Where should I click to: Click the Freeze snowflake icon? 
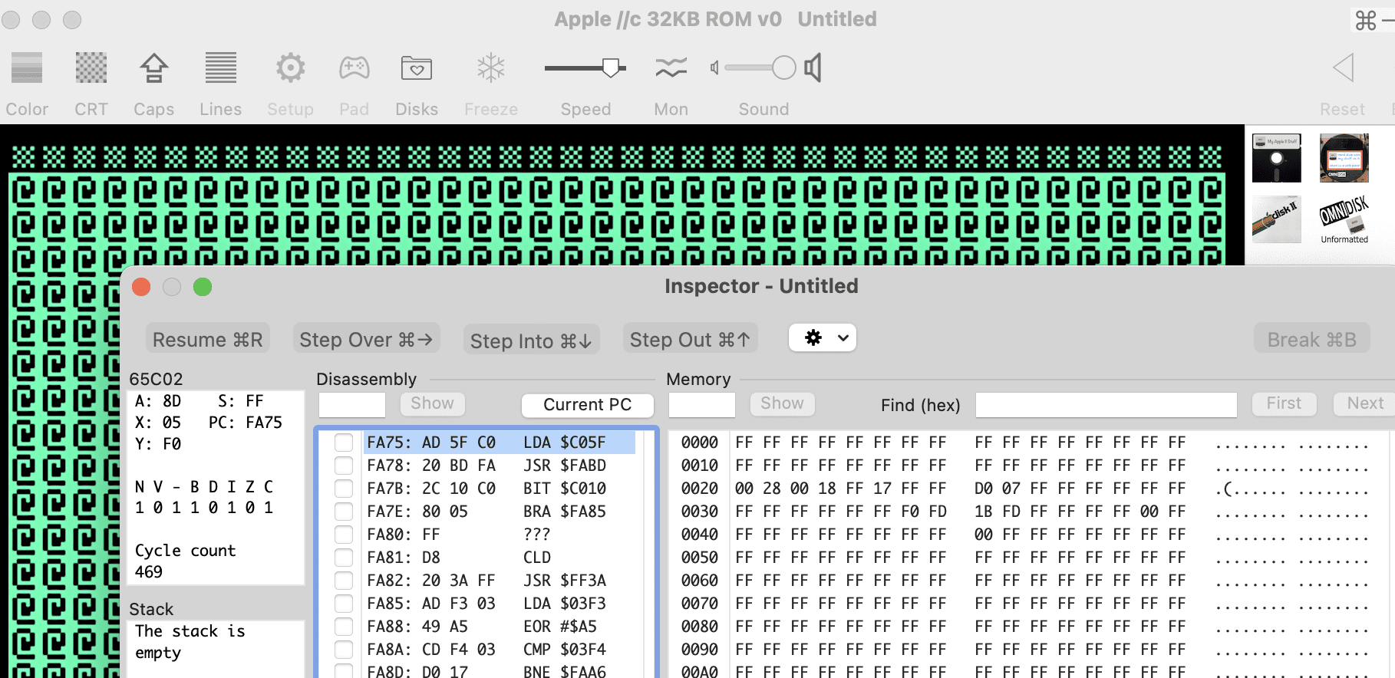pos(491,68)
